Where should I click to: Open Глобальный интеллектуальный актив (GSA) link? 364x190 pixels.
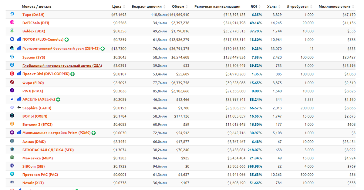tap(62, 65)
